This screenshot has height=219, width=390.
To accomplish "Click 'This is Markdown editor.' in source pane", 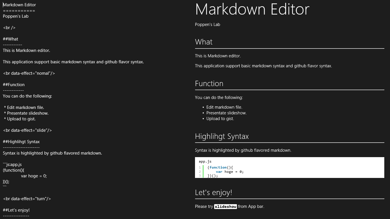I will coord(27,50).
